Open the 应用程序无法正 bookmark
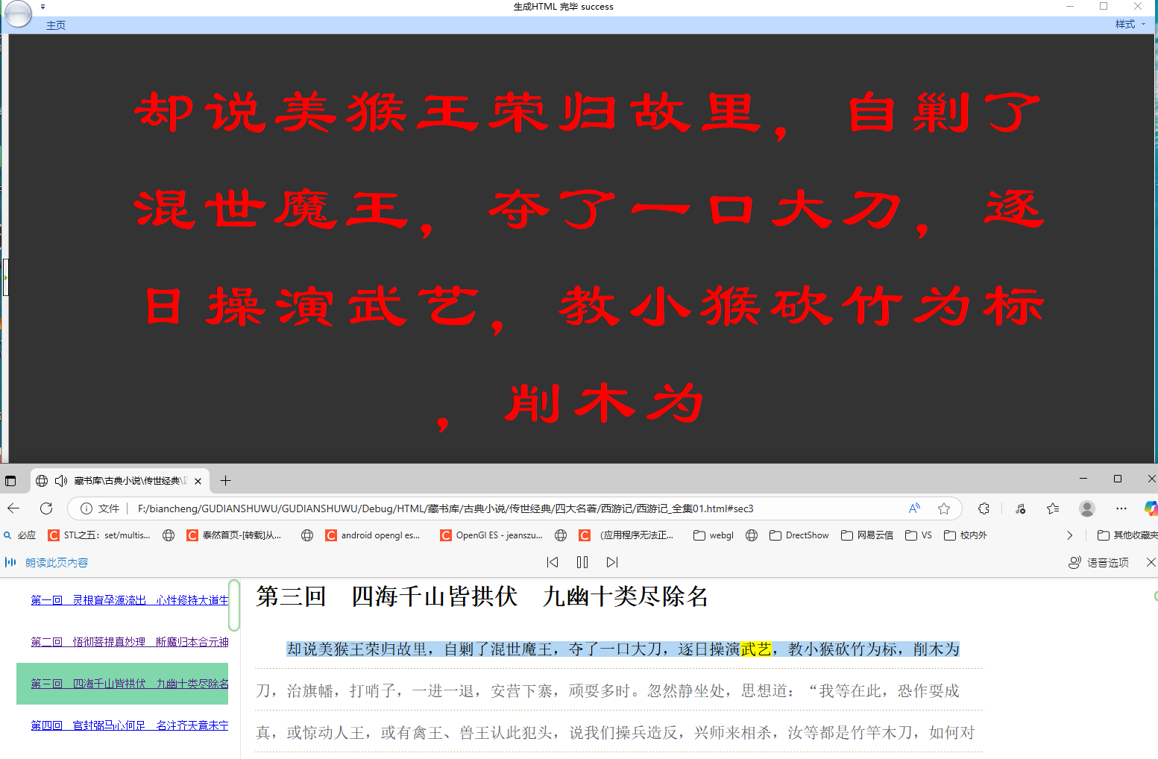 pos(626,535)
